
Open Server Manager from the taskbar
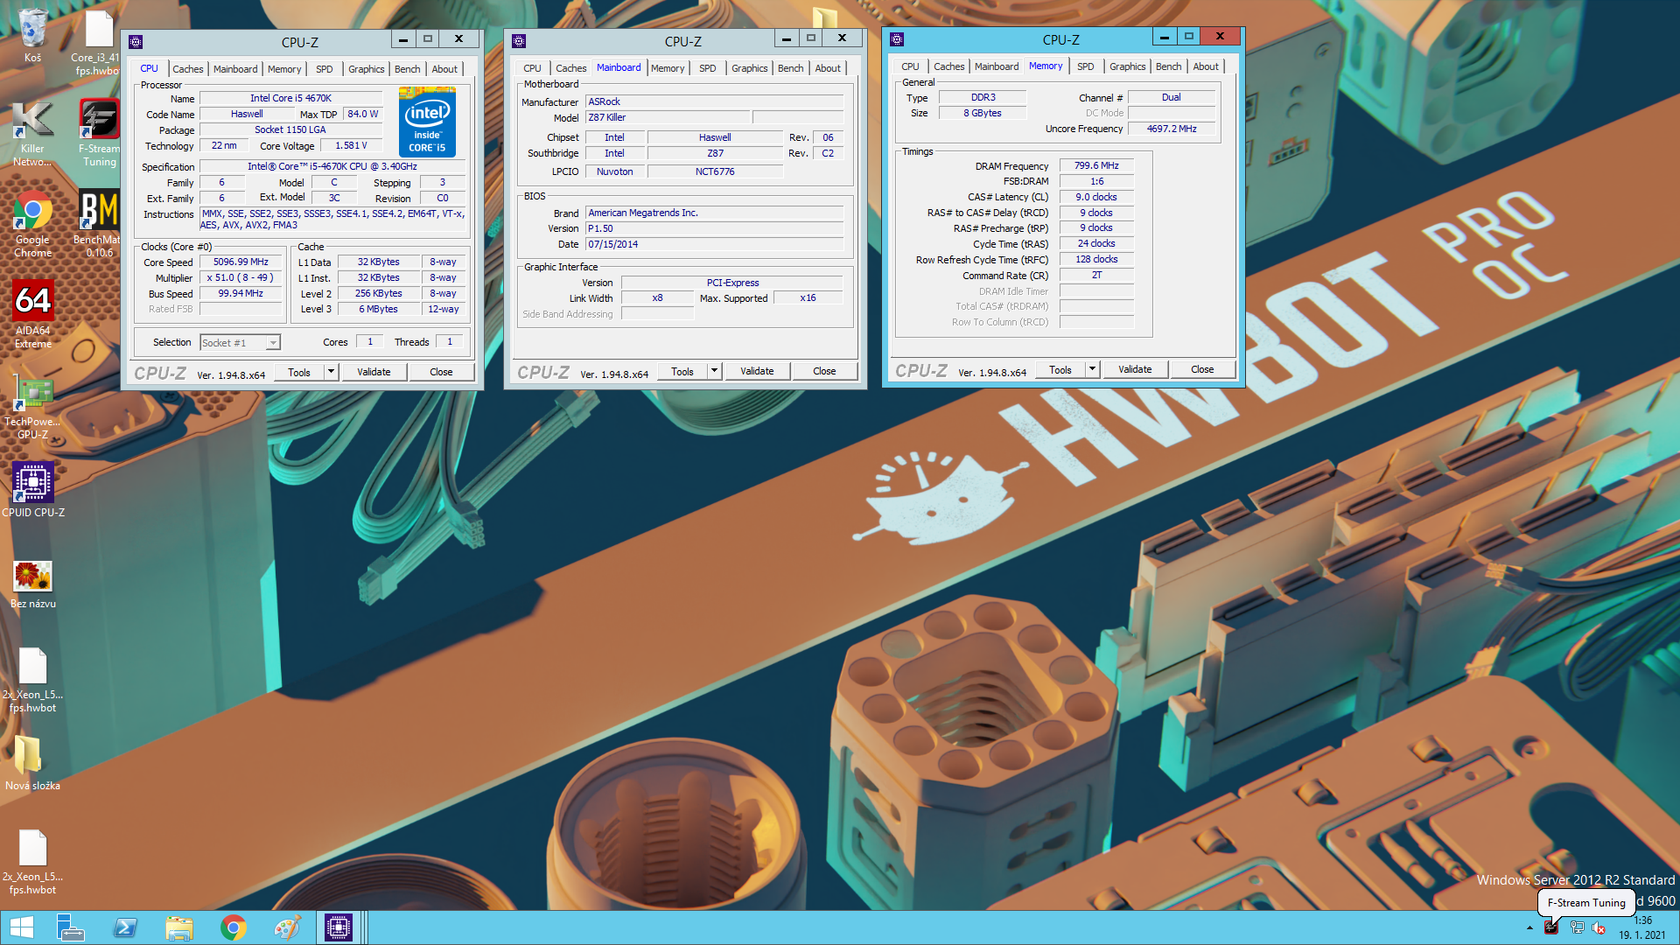point(70,927)
